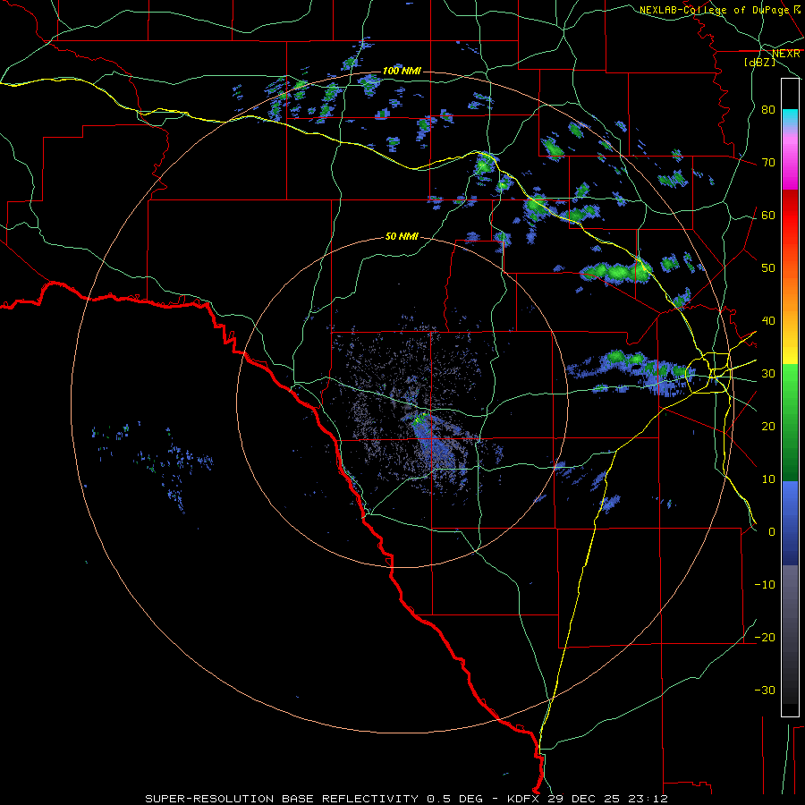Click the 50 NMI range ring label
The width and height of the screenshot is (805, 805).
[x=402, y=237]
